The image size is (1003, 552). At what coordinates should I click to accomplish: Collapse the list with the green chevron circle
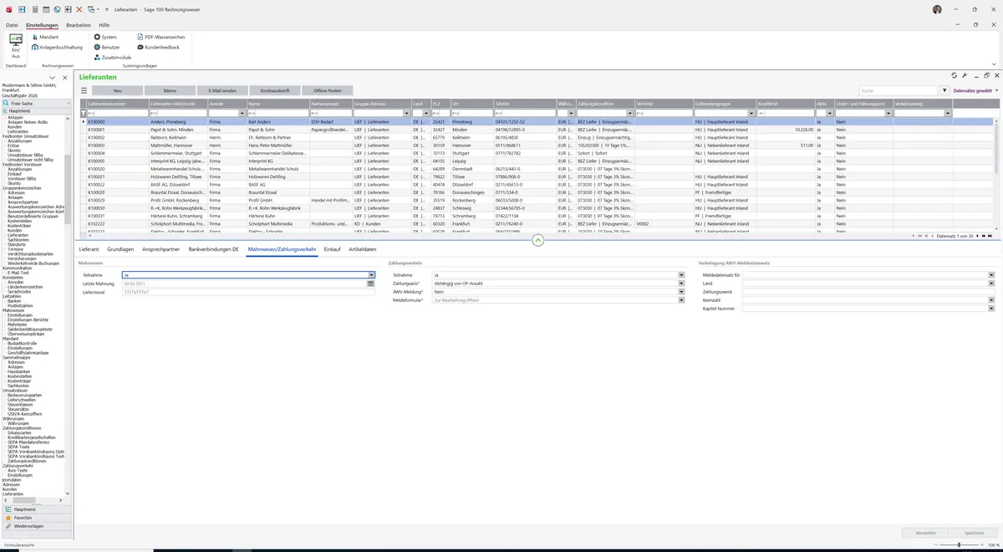click(538, 241)
